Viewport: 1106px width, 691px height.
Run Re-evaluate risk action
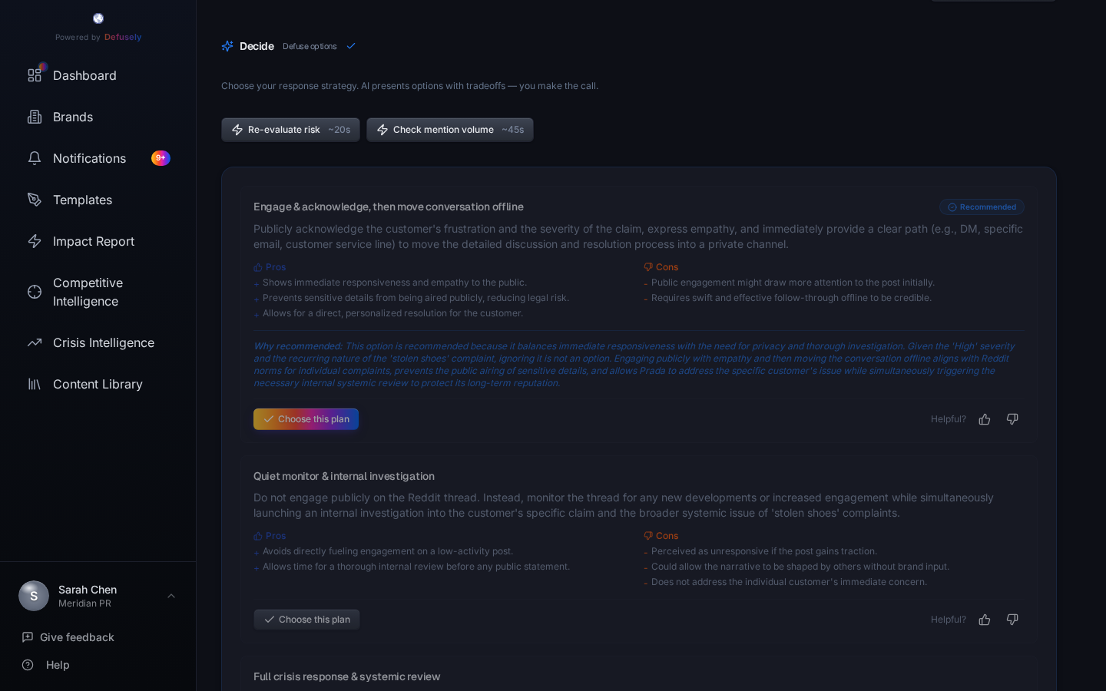290,130
